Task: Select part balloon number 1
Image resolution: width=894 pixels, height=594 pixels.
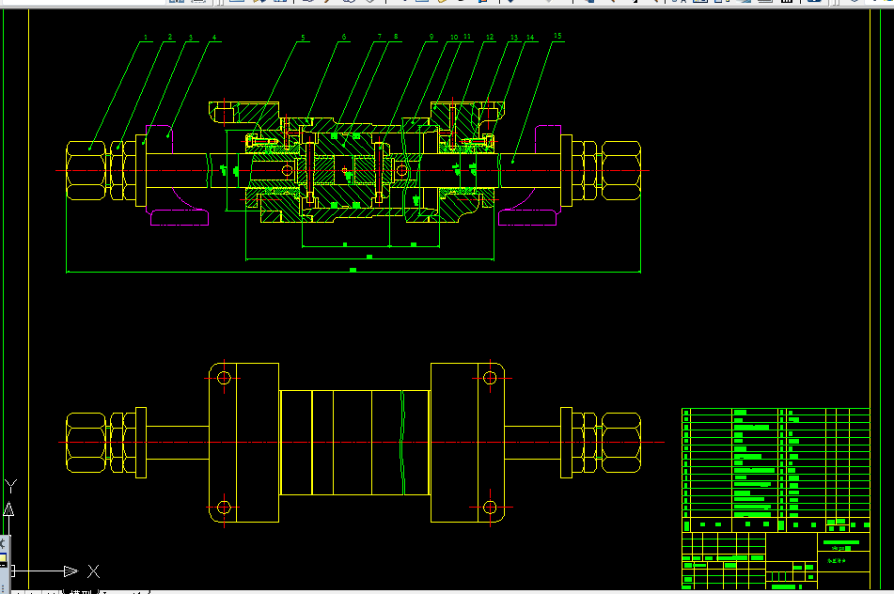Action: pos(146,38)
